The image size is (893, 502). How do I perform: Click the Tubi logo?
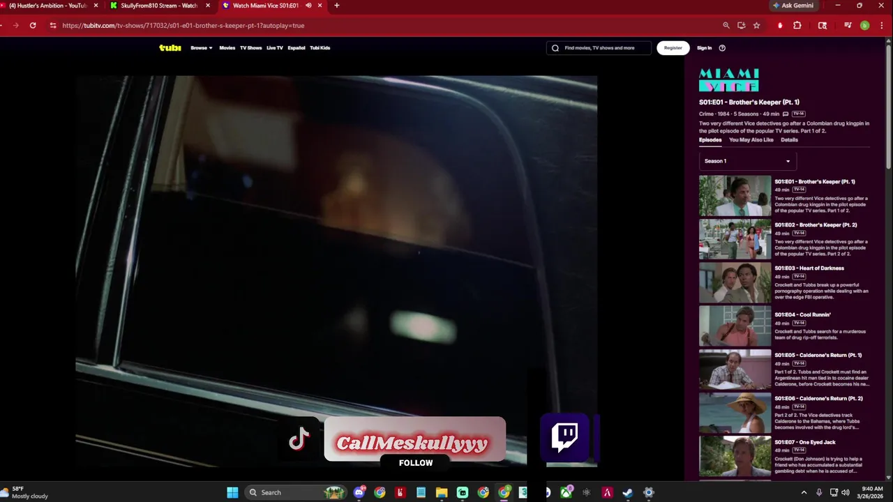coord(170,48)
